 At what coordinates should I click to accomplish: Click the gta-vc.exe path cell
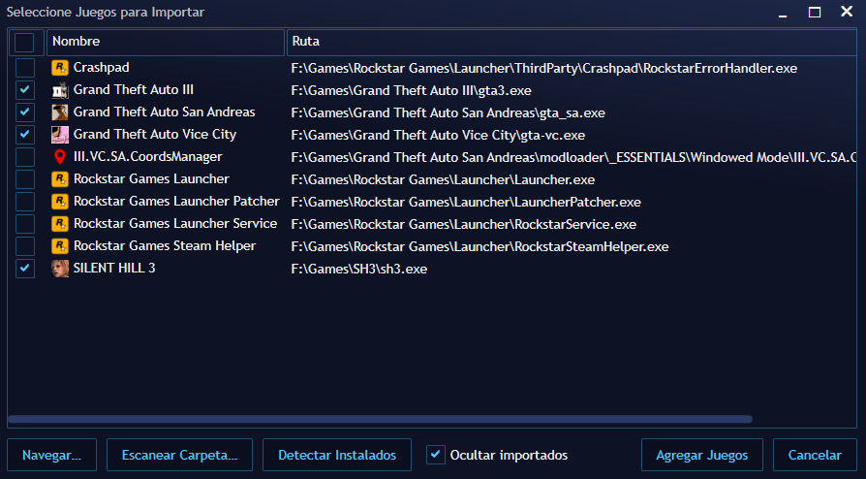click(x=438, y=135)
